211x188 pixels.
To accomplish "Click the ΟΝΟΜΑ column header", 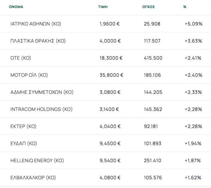I will click(x=16, y=7).
